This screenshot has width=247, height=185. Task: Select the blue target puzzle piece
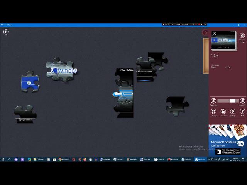(x=30, y=81)
